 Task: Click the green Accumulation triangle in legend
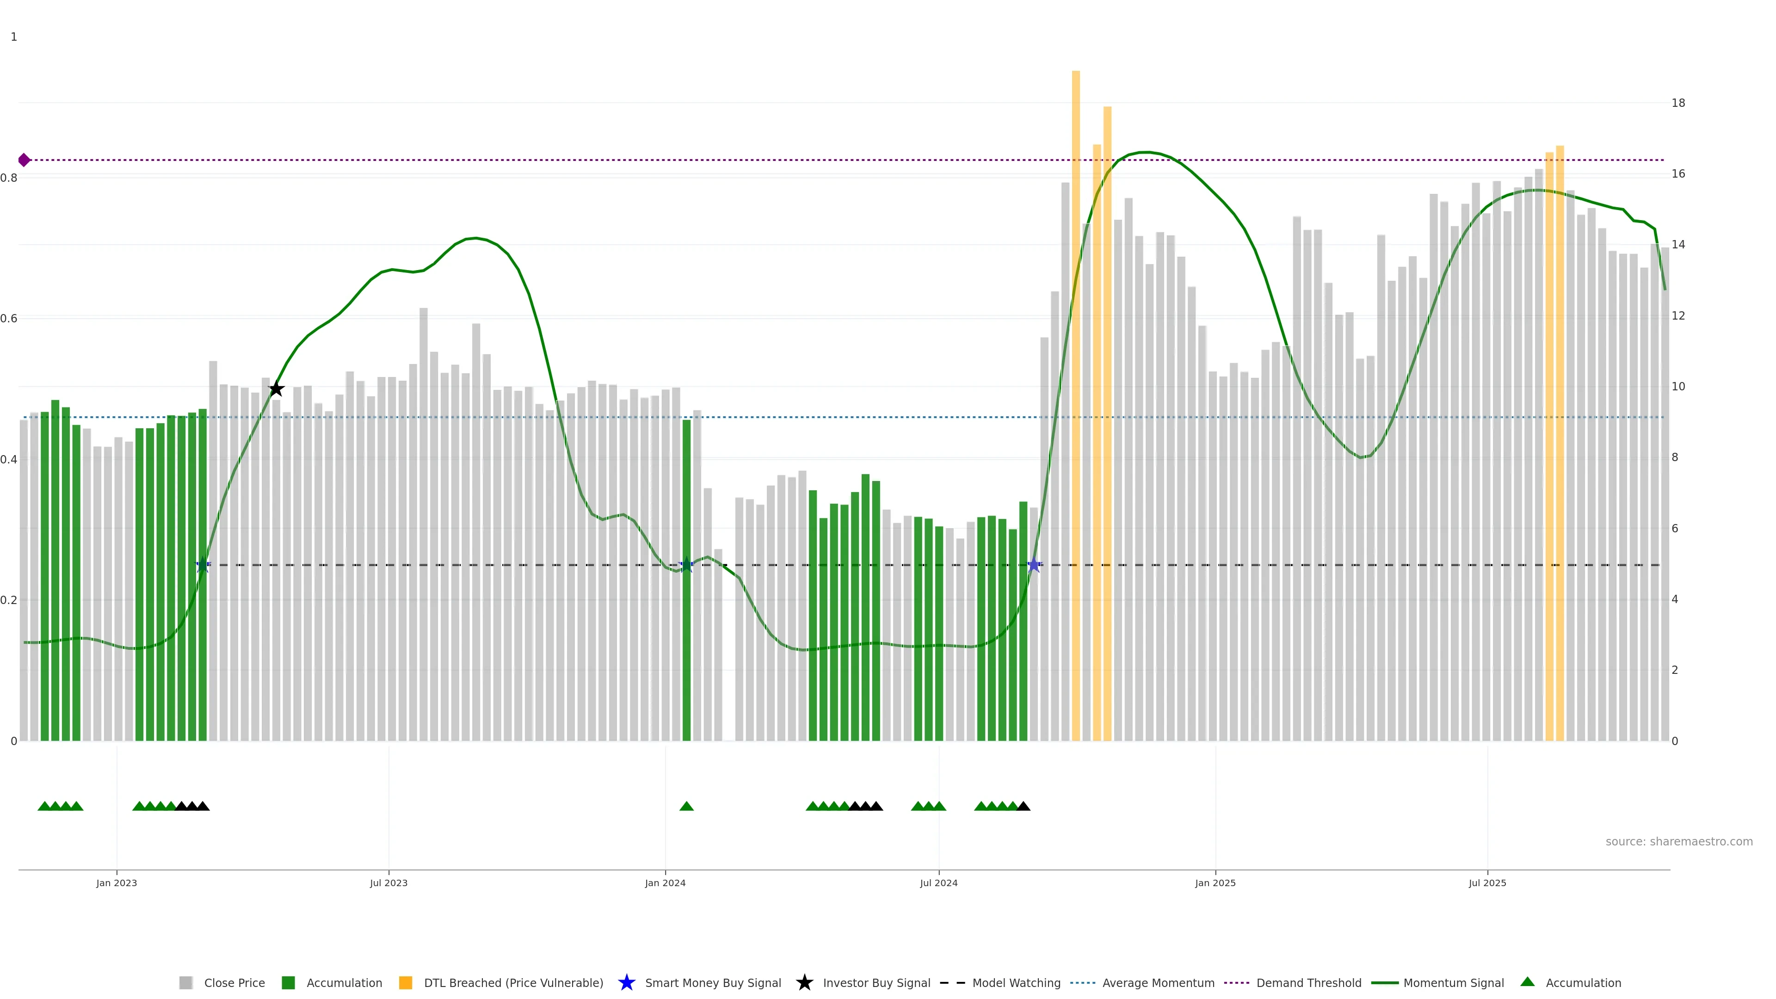click(x=1527, y=982)
